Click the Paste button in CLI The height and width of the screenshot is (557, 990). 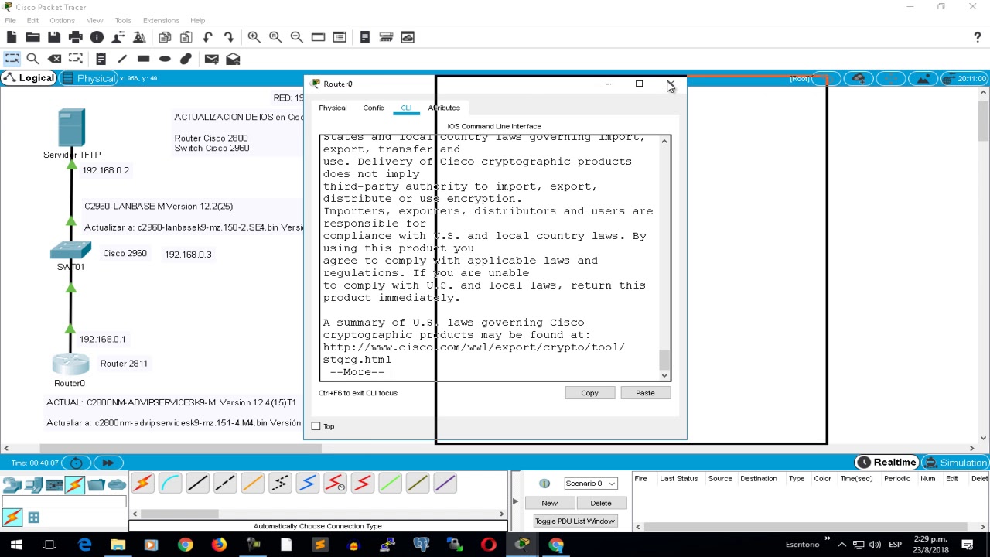pos(645,393)
